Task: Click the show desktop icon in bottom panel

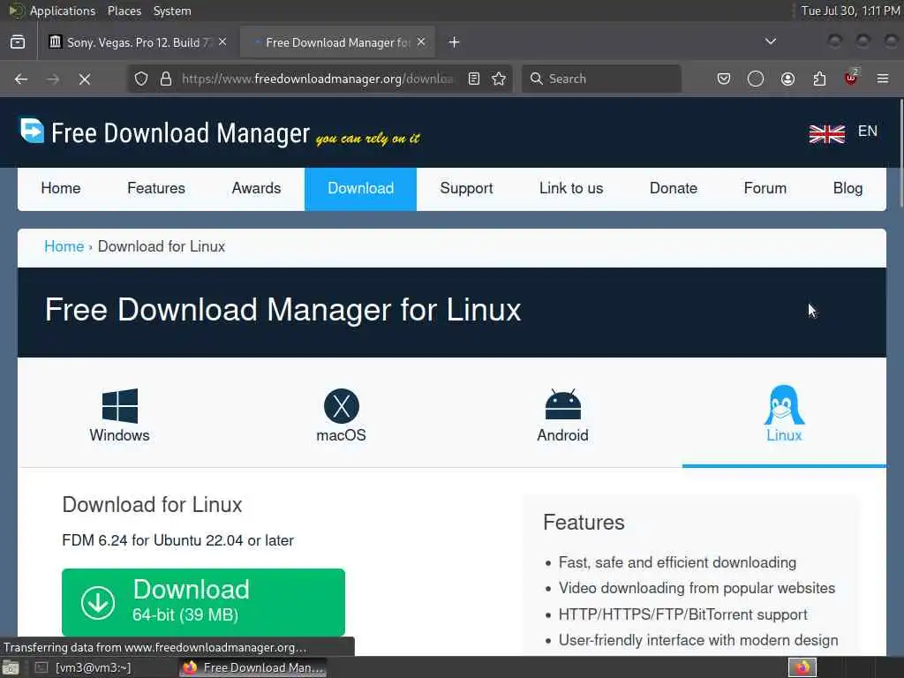Action: 11,667
